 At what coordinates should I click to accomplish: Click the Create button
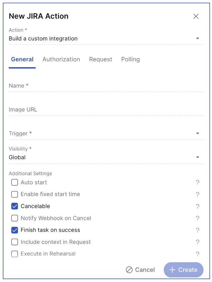pyautogui.click(x=183, y=270)
